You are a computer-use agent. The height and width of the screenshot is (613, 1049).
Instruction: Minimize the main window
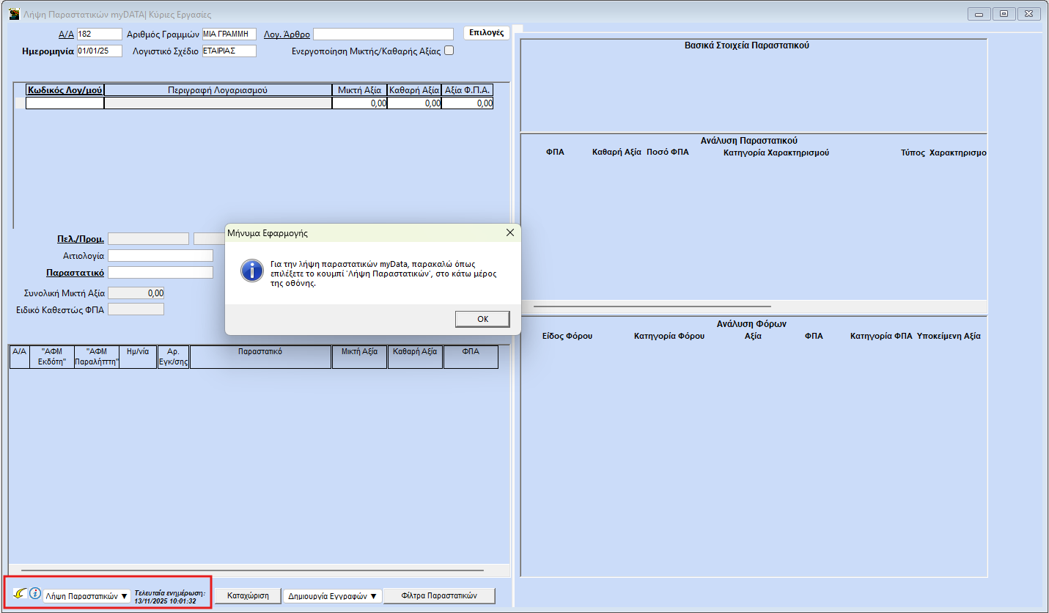979,13
